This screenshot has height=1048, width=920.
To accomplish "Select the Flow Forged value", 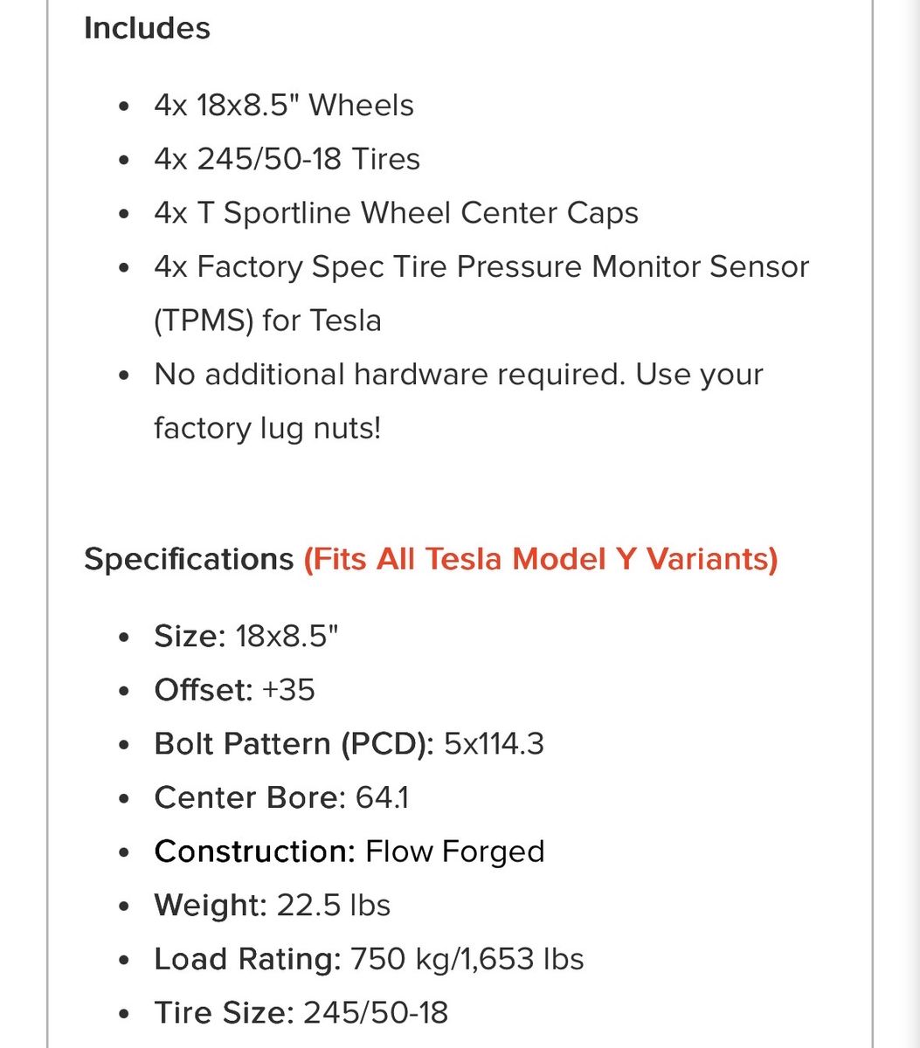I will (x=454, y=851).
